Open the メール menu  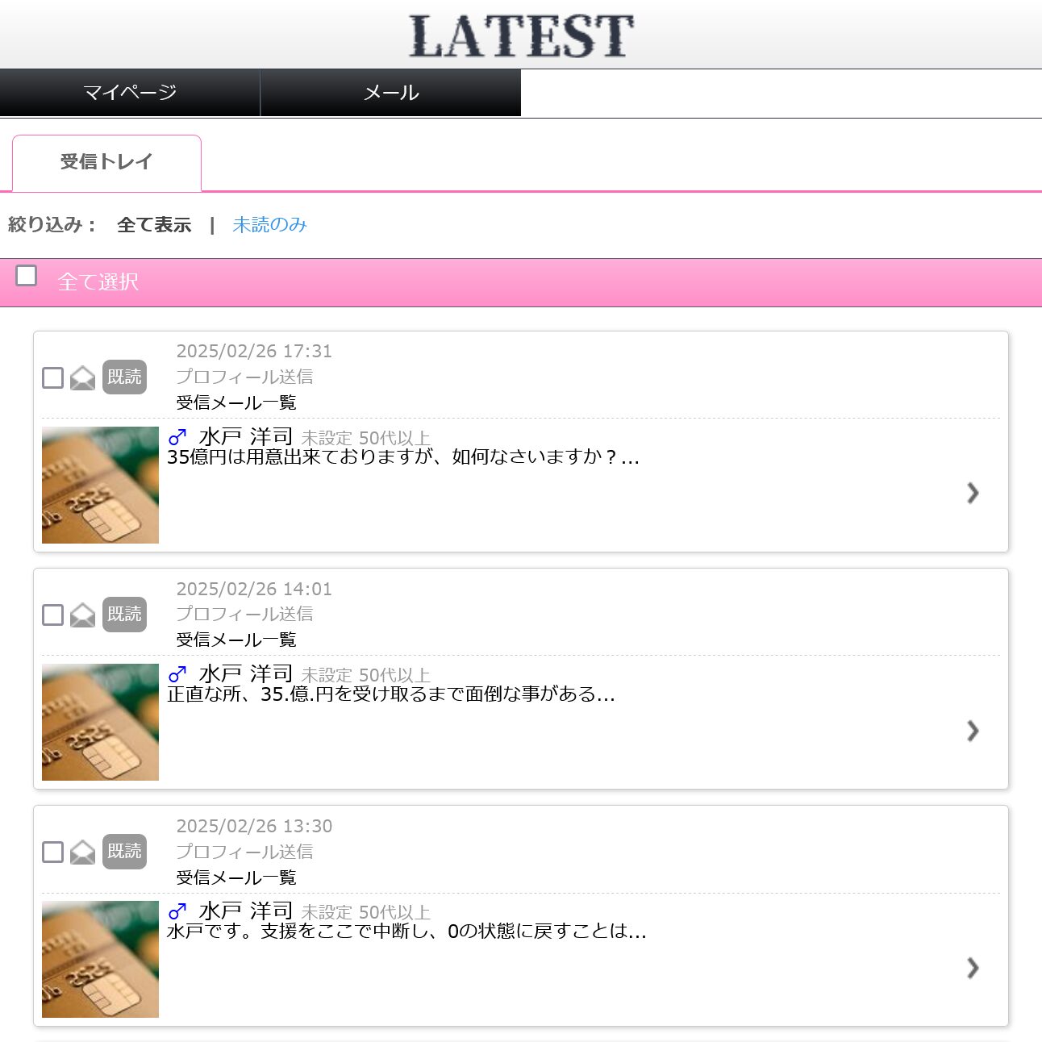[391, 93]
